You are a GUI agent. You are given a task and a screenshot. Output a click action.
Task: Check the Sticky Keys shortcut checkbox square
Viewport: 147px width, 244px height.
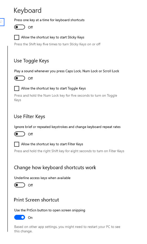[17, 37]
